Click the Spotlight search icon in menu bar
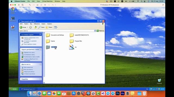This screenshot has height=97, width=174. click(x=142, y=1)
